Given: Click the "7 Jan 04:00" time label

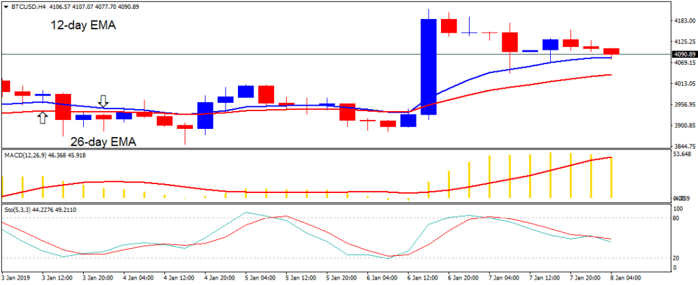Looking at the screenshot, I should (504, 278).
